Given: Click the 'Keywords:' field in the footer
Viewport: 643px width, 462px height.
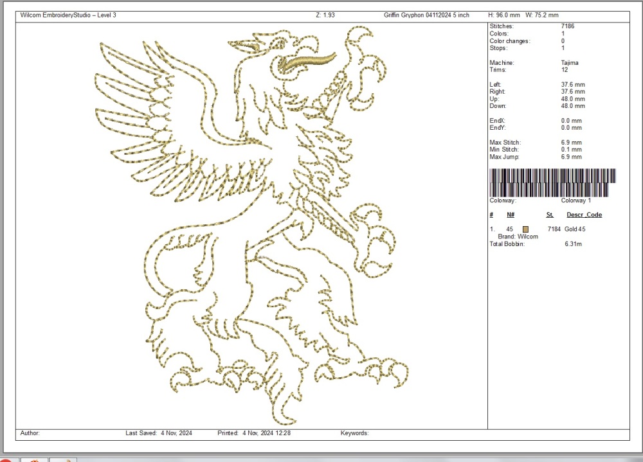Looking at the screenshot, I should pyautogui.click(x=354, y=433).
